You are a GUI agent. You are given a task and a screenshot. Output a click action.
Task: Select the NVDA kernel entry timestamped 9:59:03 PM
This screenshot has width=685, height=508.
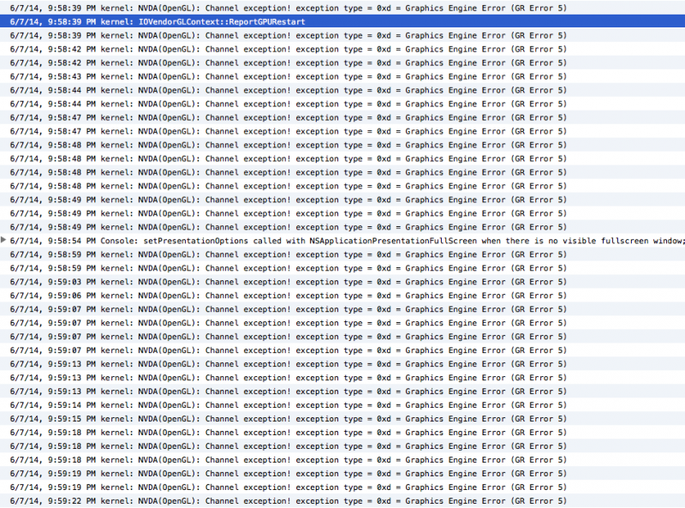(342, 282)
